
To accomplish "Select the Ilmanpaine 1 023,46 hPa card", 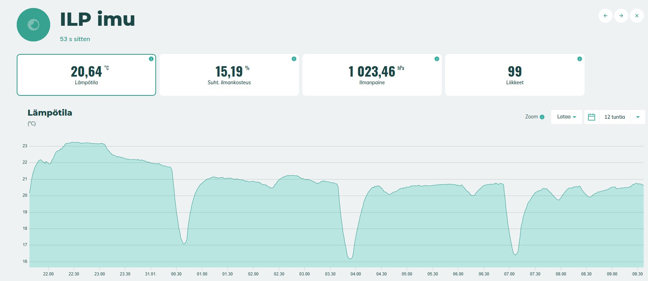I will (372, 75).
